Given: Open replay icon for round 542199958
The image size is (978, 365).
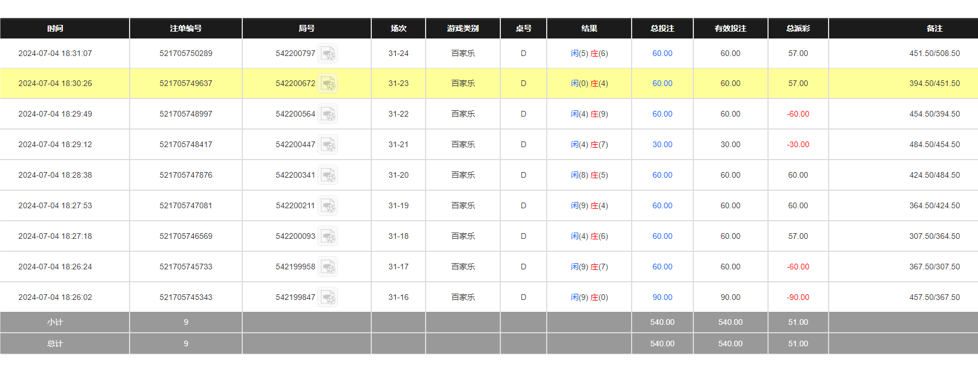Looking at the screenshot, I should (328, 267).
